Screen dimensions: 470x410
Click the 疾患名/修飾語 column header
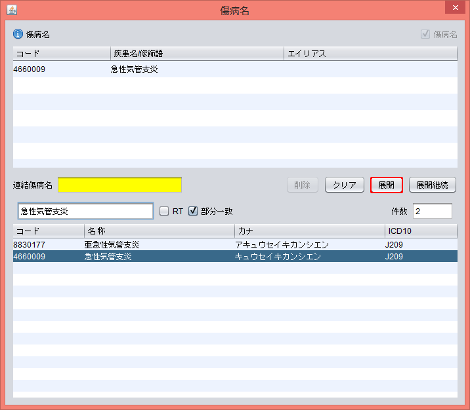pyautogui.click(x=197, y=54)
